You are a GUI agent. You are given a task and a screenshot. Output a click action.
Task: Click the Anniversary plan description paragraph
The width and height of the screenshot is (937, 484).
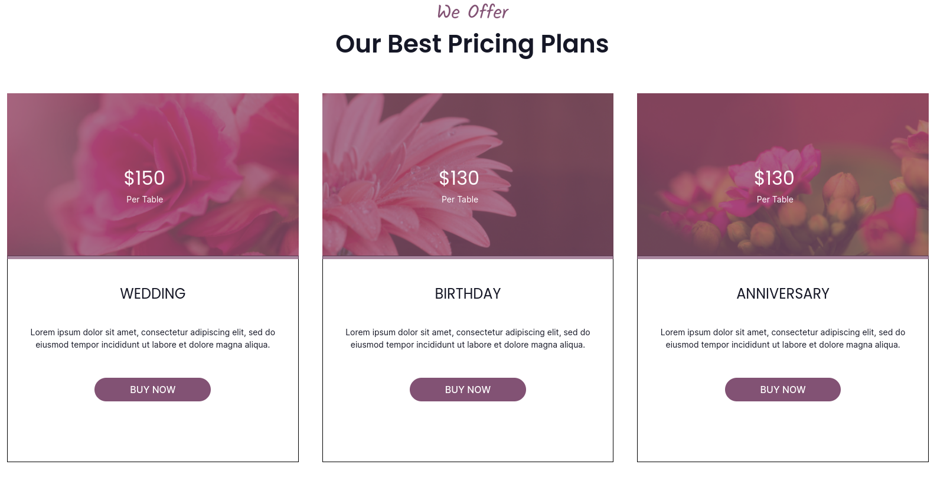click(782, 339)
